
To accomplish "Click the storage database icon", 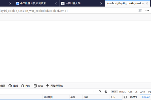I will 35,86.
